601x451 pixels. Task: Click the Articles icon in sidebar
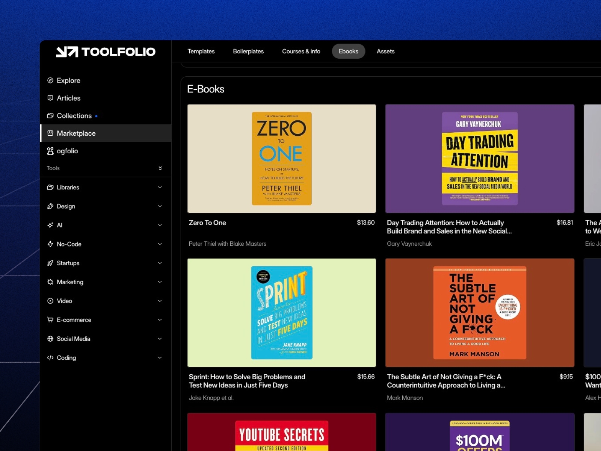tap(50, 98)
